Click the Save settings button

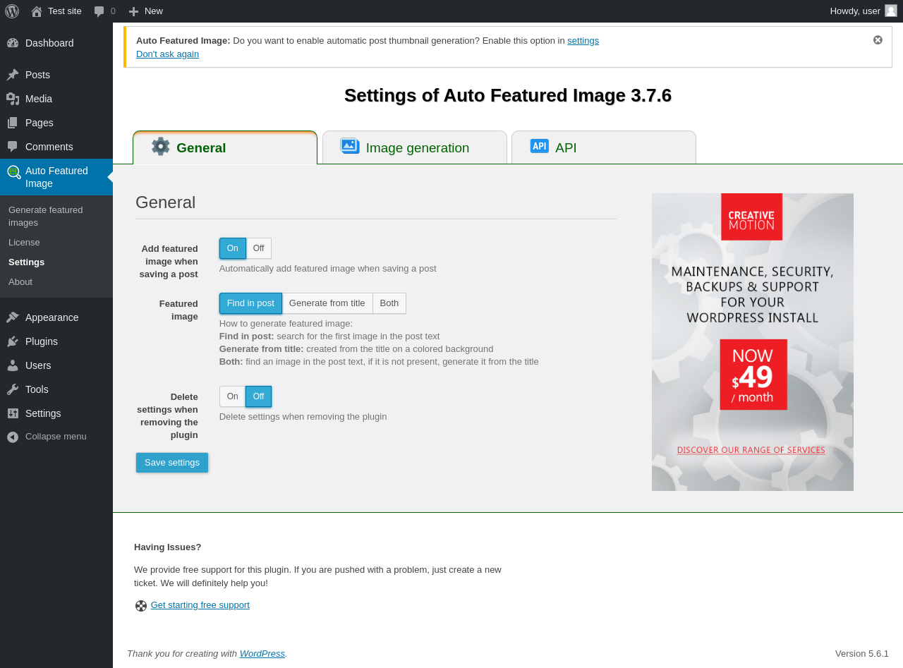coord(172,463)
